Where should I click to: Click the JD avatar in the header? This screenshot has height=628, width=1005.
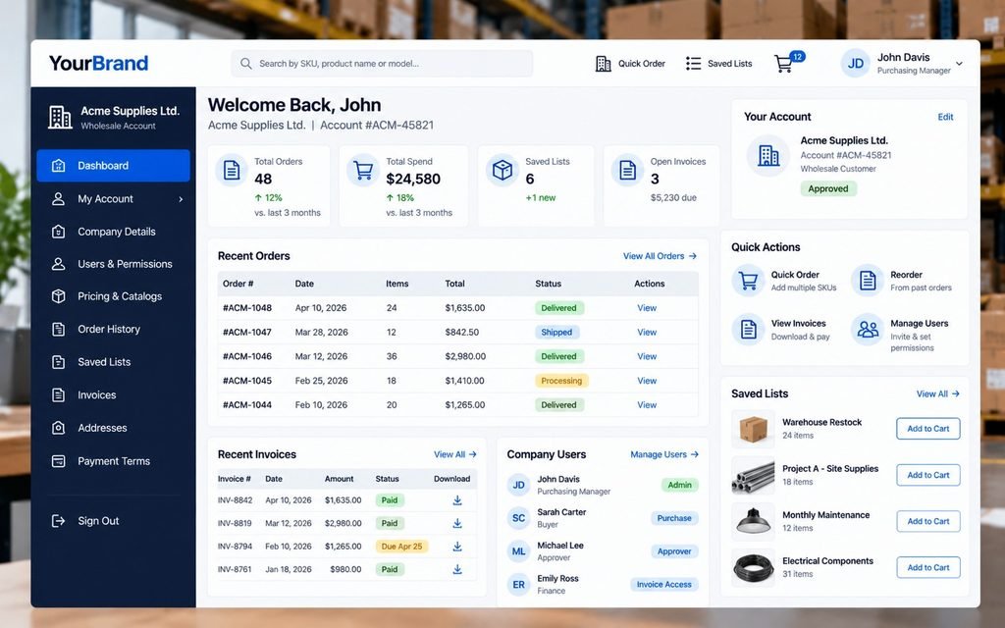click(855, 64)
